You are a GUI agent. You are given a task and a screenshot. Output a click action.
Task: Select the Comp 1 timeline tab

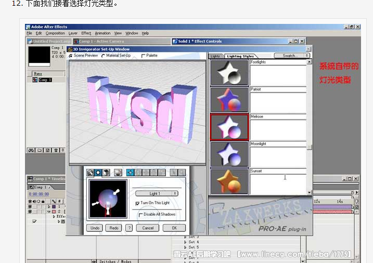[40, 188]
